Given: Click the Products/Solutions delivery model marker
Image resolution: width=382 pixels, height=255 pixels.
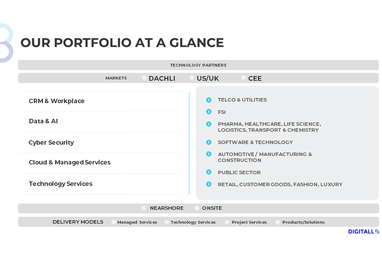Looking at the screenshot, I should [278, 222].
